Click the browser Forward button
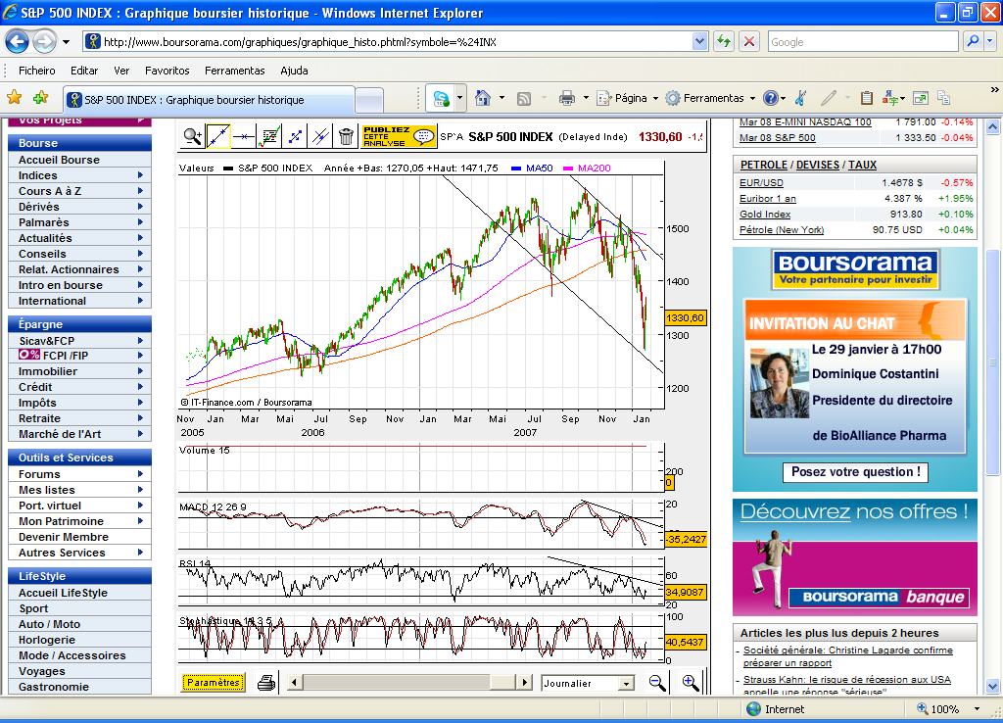 (44, 42)
